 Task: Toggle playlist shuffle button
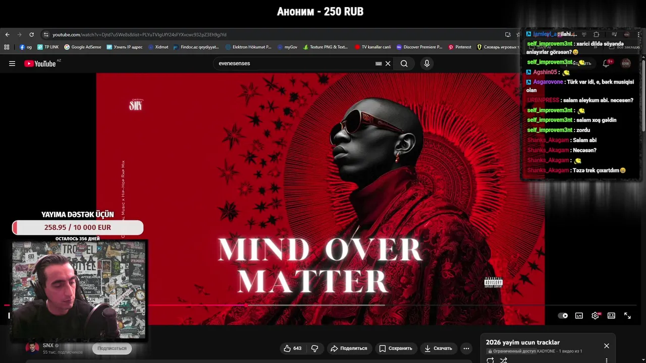503,360
